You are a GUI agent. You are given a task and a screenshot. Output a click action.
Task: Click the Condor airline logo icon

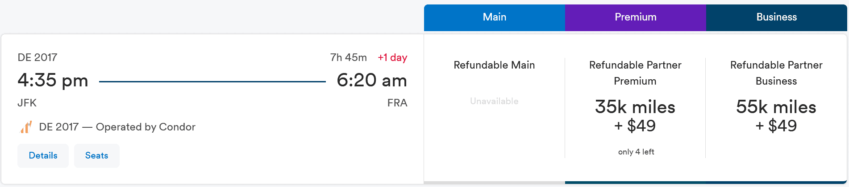[x=26, y=127]
